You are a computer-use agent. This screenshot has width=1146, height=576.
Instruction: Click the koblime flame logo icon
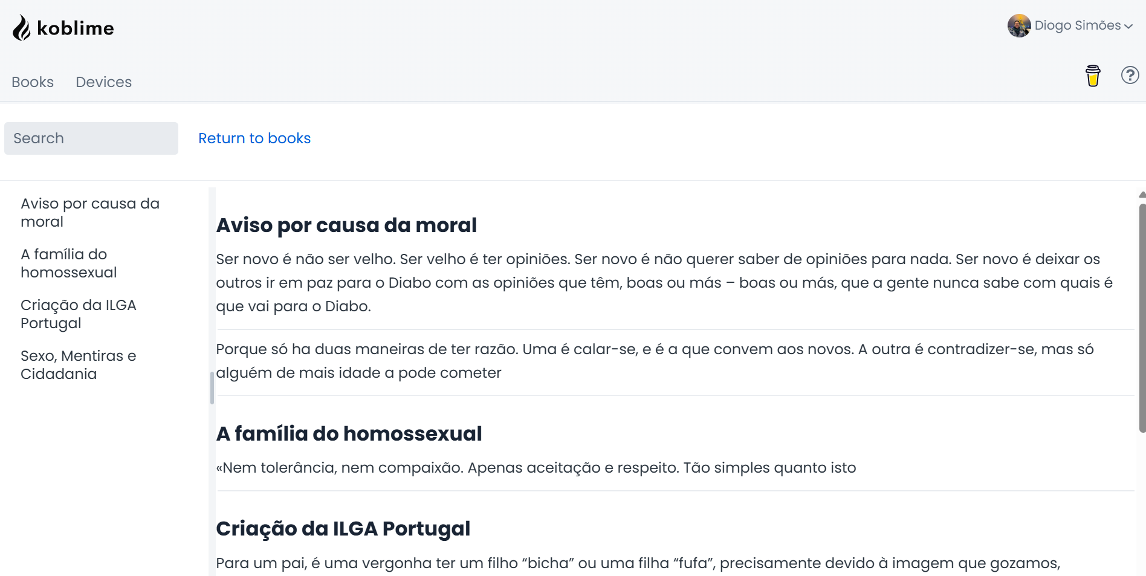pos(22,28)
